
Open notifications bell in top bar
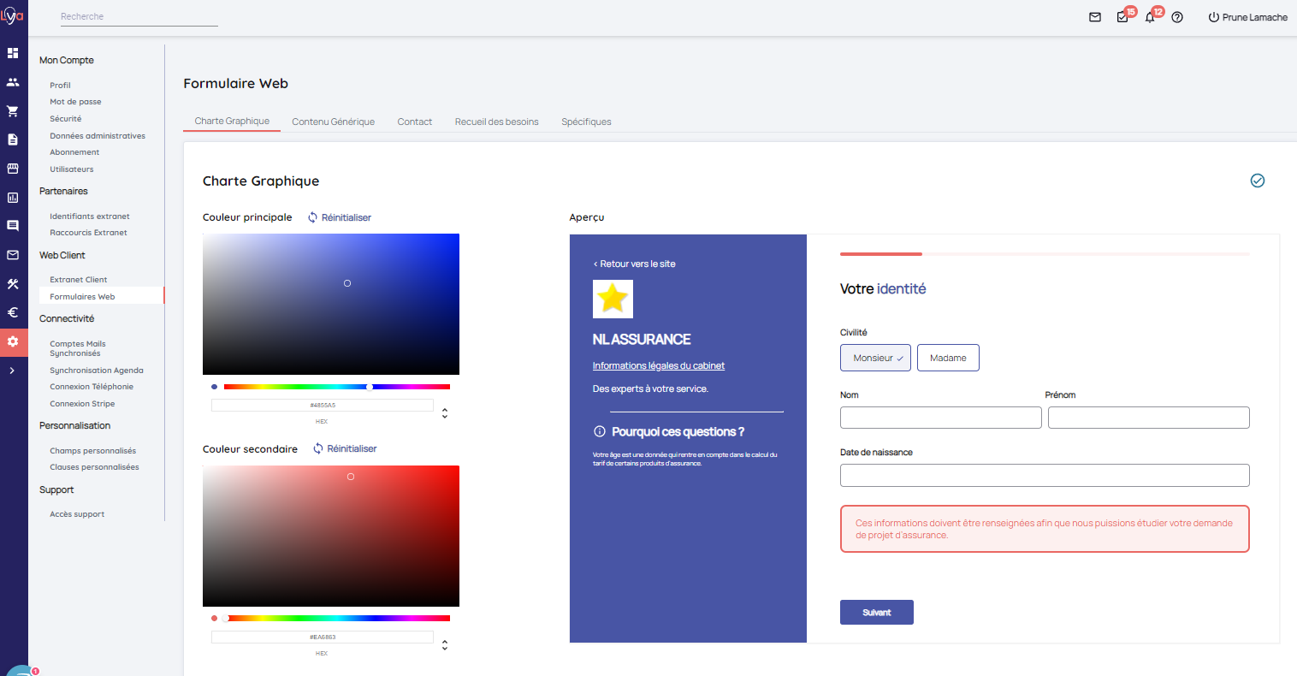(x=1150, y=17)
